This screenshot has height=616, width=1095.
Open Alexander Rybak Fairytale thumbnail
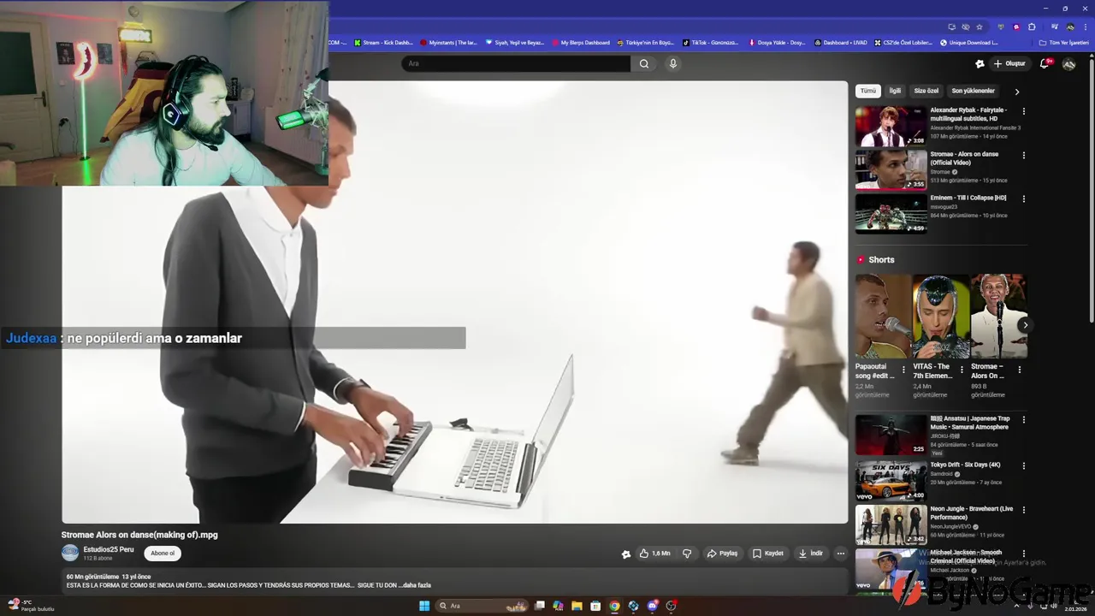pos(891,127)
